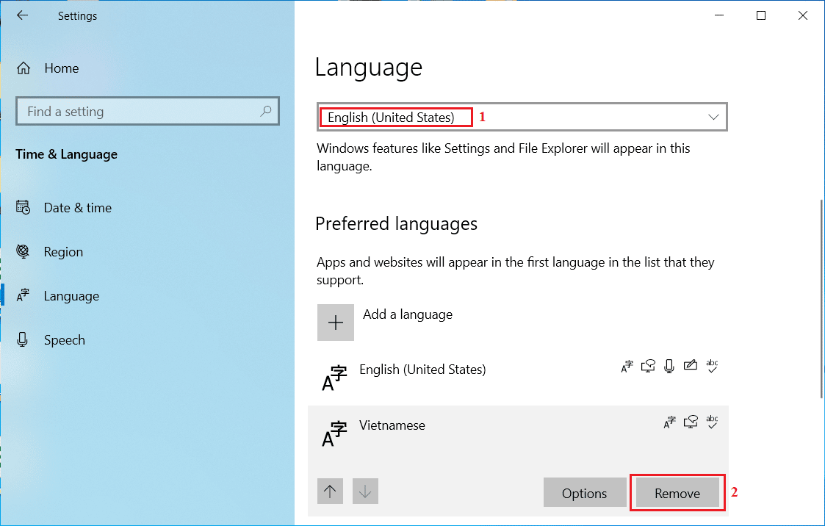
Task: Click the Region globe icon
Action: [24, 252]
